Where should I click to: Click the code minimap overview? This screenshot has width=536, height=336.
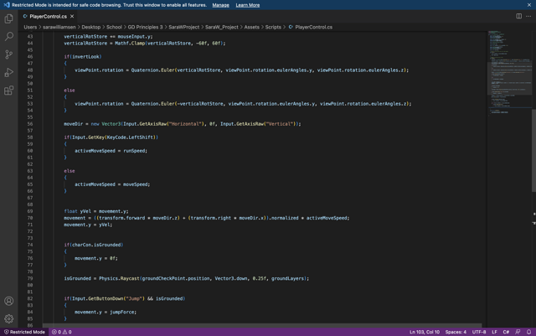click(509, 72)
